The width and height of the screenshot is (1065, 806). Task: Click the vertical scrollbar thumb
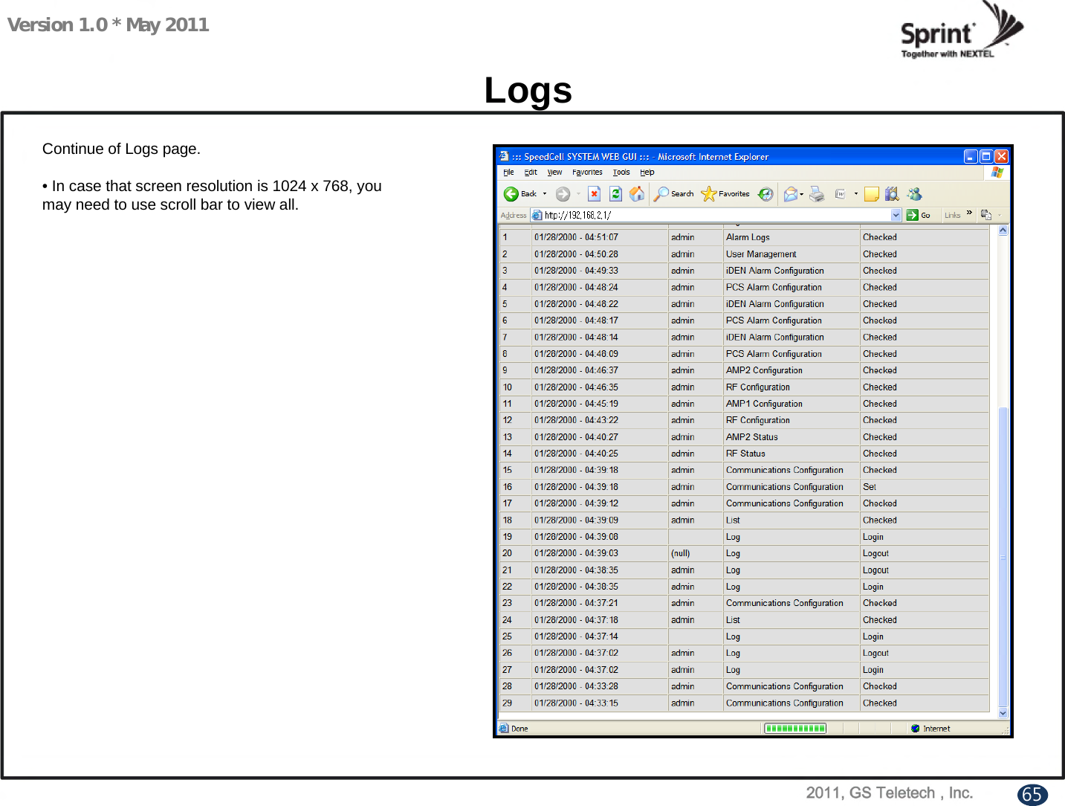tap(1003, 557)
